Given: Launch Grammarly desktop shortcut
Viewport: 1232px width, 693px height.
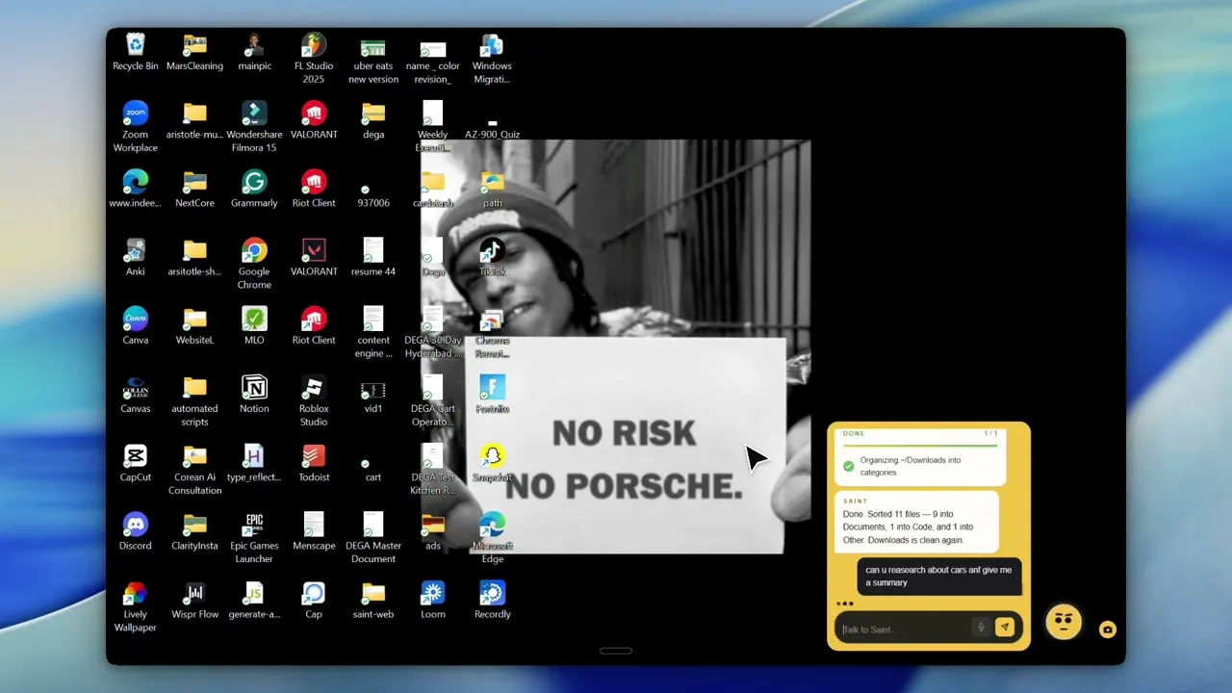Looking at the screenshot, I should tap(254, 189).
